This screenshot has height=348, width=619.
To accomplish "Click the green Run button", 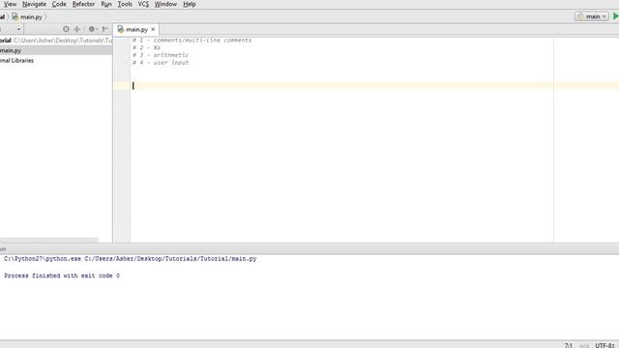I will [615, 16].
